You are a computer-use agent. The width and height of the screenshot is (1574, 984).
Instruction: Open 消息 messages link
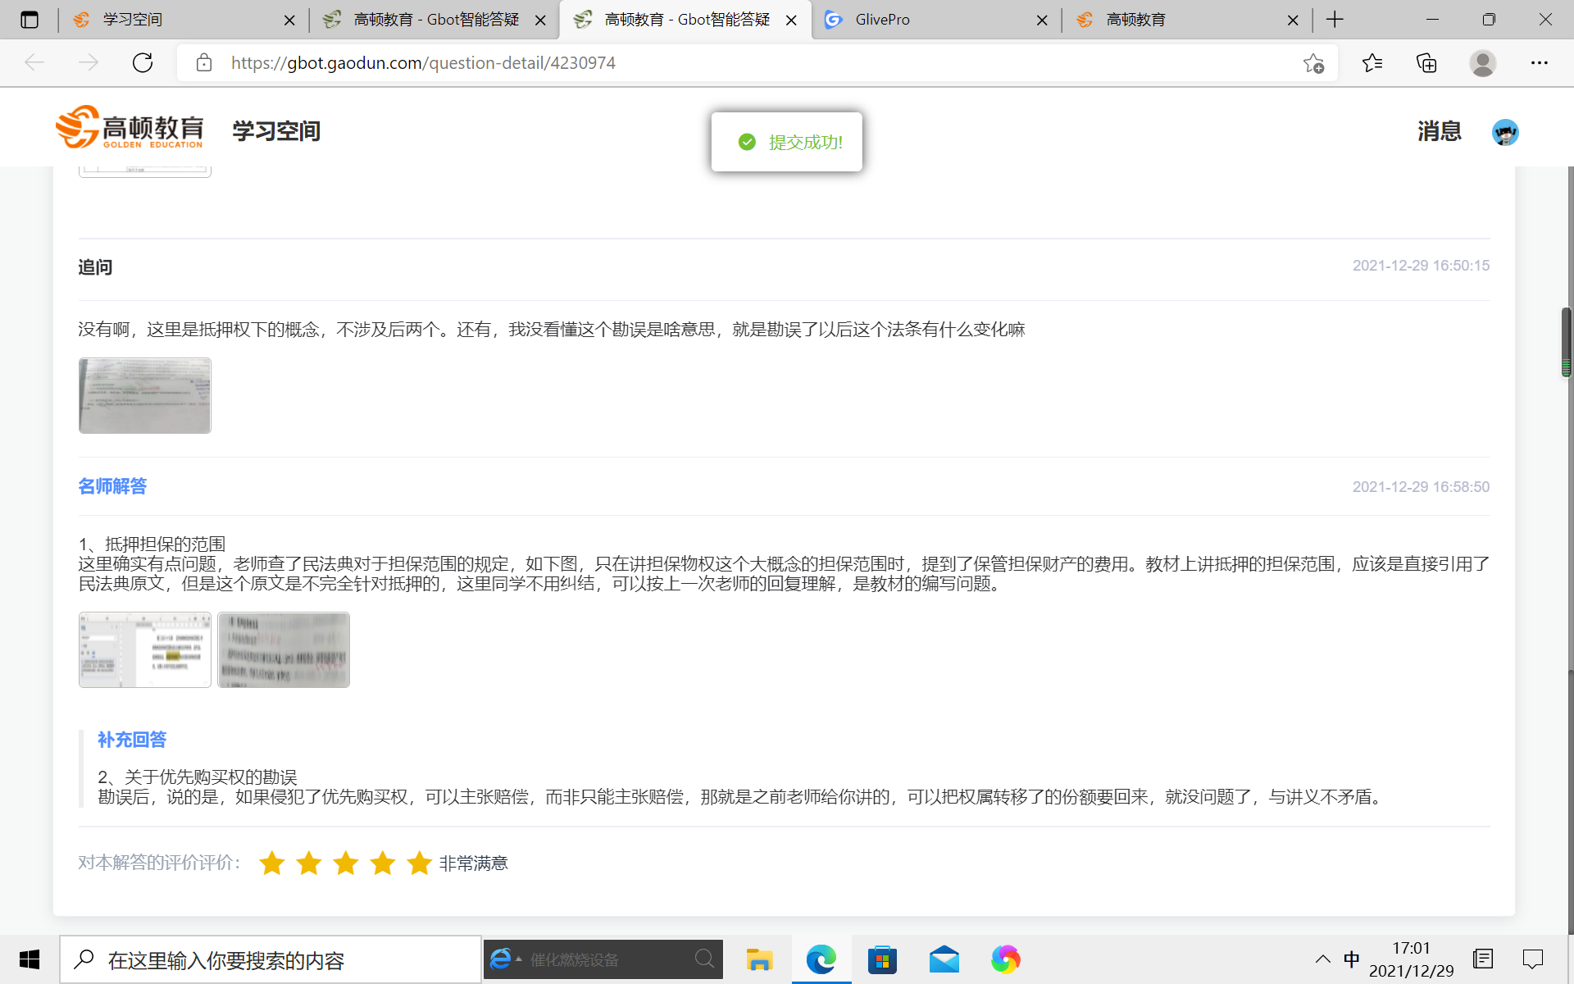click(x=1439, y=131)
